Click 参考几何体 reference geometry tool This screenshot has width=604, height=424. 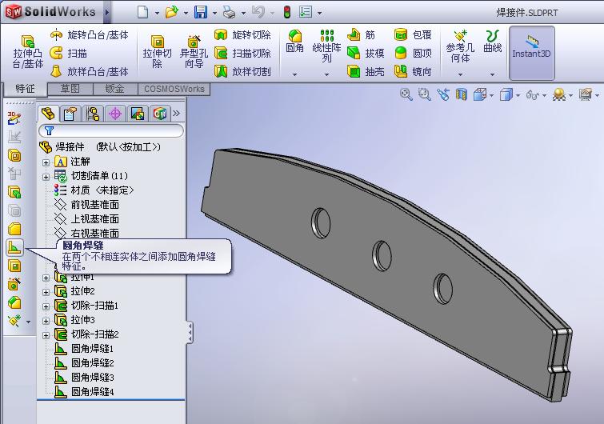click(x=460, y=46)
